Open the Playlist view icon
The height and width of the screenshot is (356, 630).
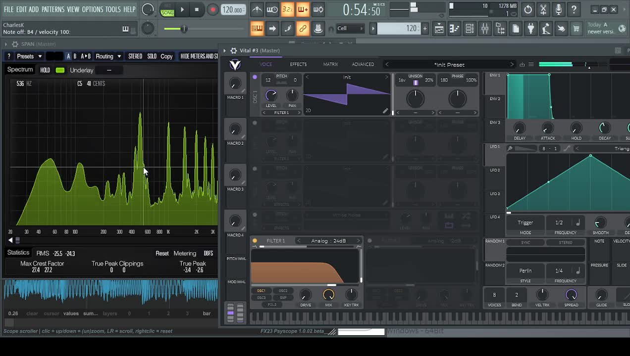(439, 29)
